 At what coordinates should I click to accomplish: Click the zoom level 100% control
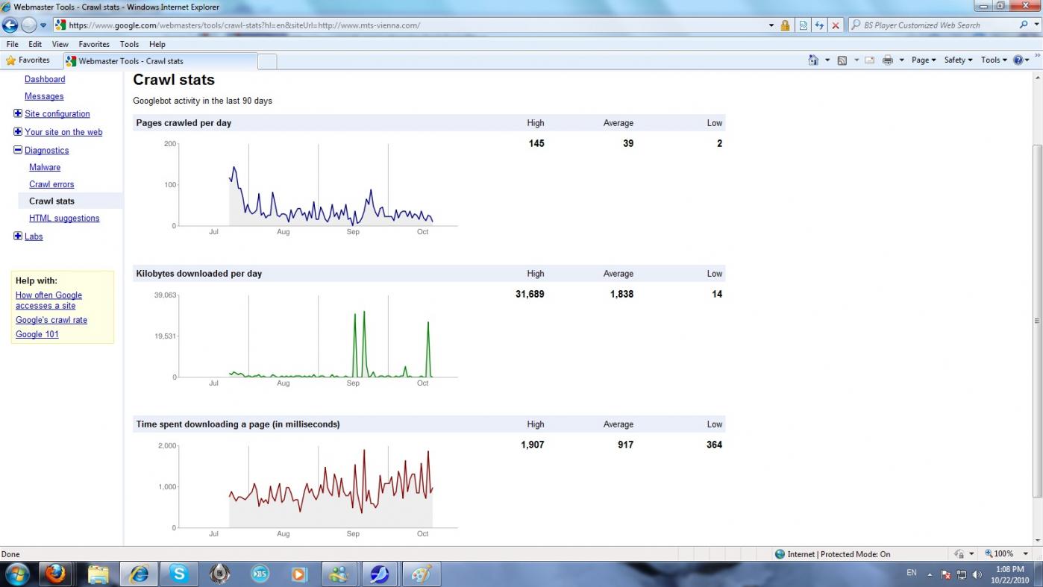point(1005,553)
